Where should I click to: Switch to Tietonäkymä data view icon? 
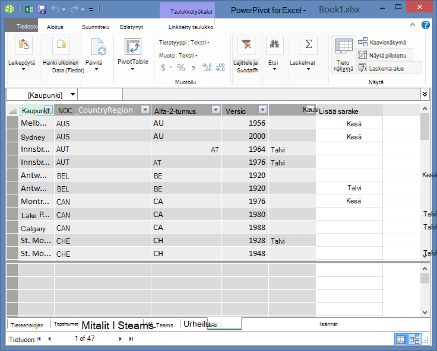[344, 46]
